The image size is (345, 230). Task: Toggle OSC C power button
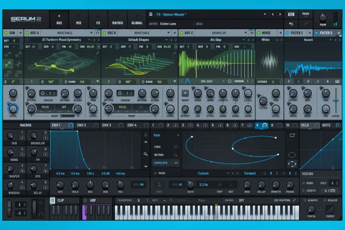pyautogui.click(x=182, y=33)
